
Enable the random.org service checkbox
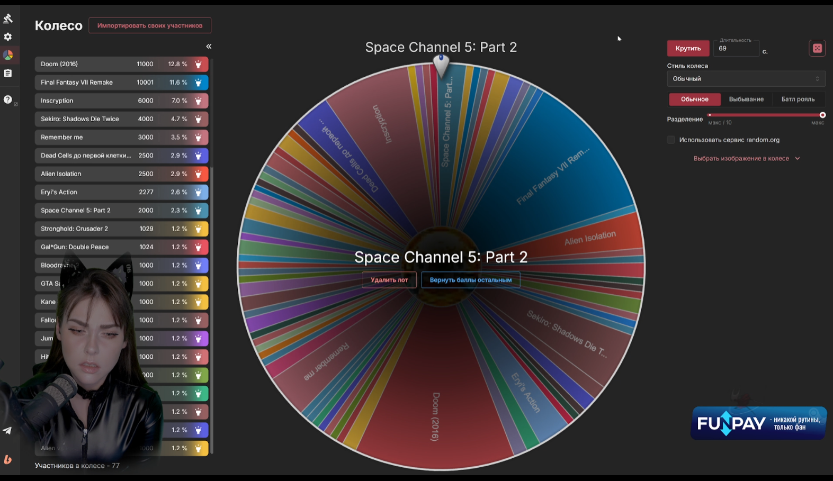click(x=671, y=140)
